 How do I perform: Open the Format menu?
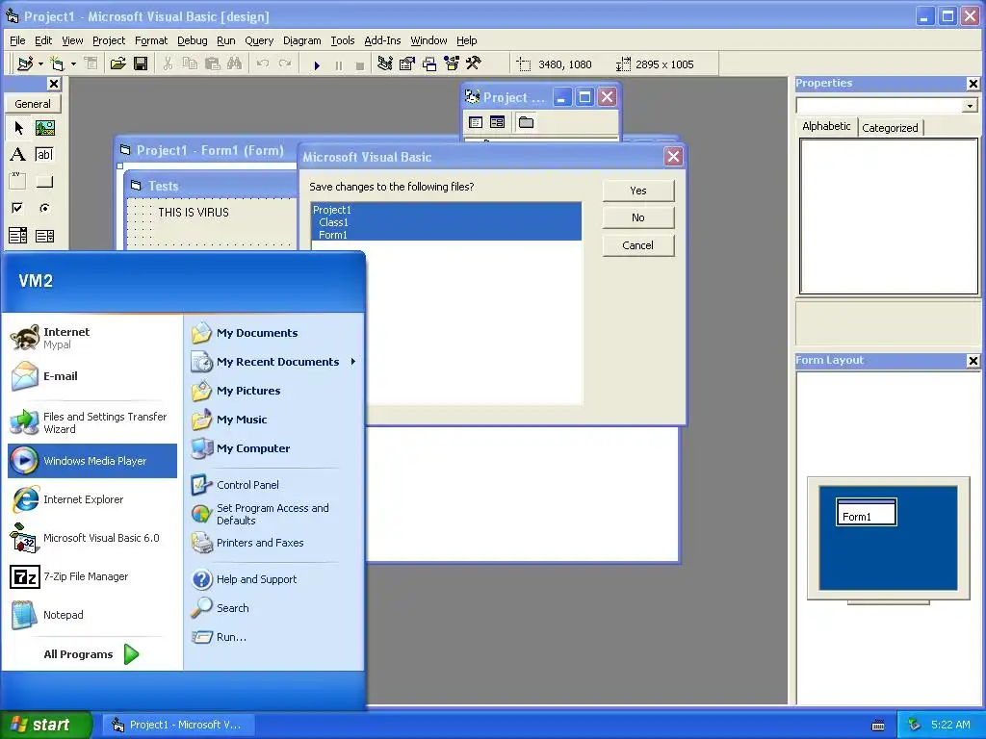[151, 40]
